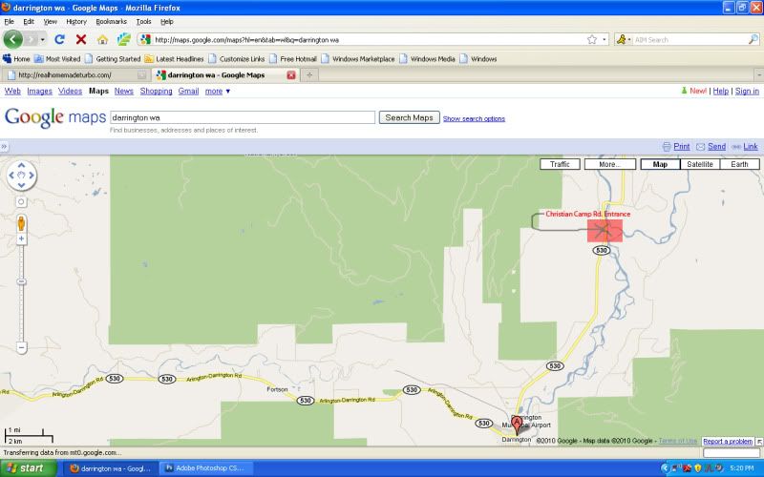Click the Help link
Image resolution: width=764 pixels, height=477 pixels.
pos(721,91)
